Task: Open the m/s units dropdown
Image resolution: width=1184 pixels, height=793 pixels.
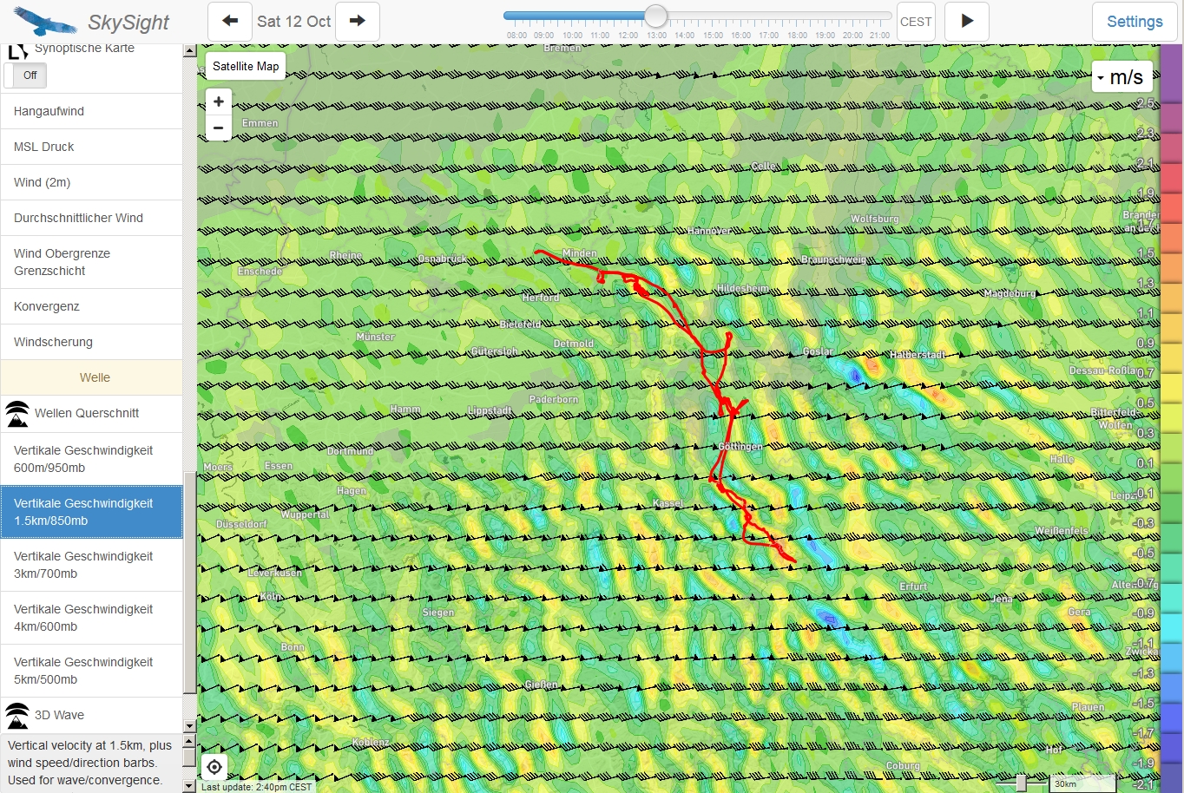Action: [x=1122, y=77]
